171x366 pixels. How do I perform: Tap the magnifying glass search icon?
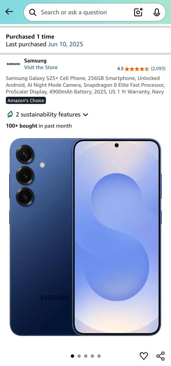[x=32, y=13]
